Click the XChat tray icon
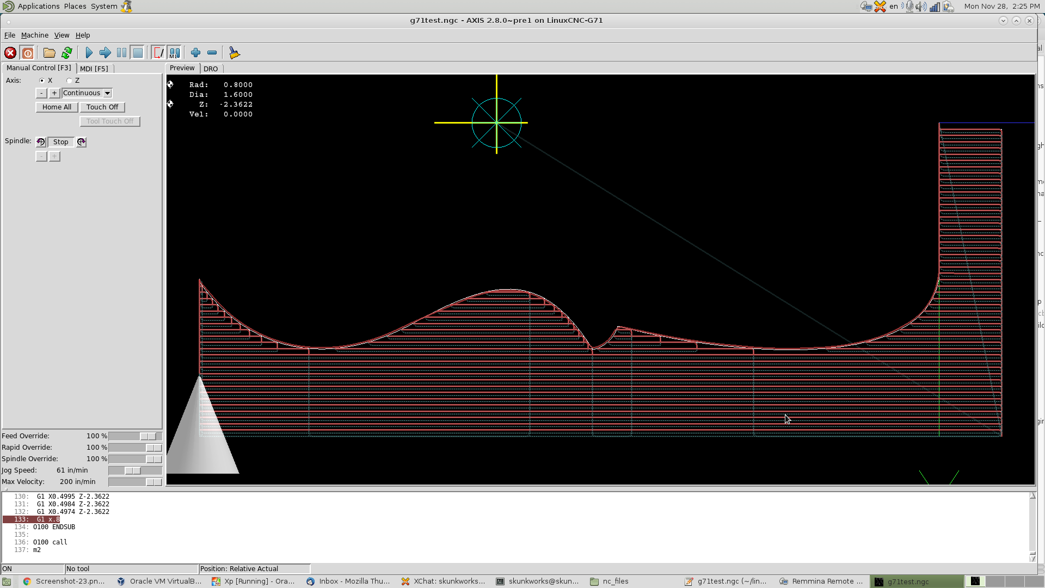This screenshot has height=588, width=1045. click(x=880, y=7)
